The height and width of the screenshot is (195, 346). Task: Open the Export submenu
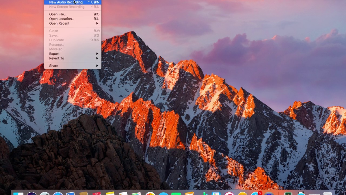[x=73, y=54]
